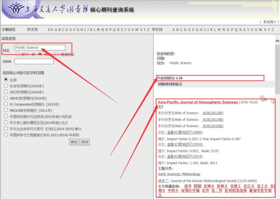280x199 pixels.
Task: Click the document icon beside the journal title
Action: [263, 99]
